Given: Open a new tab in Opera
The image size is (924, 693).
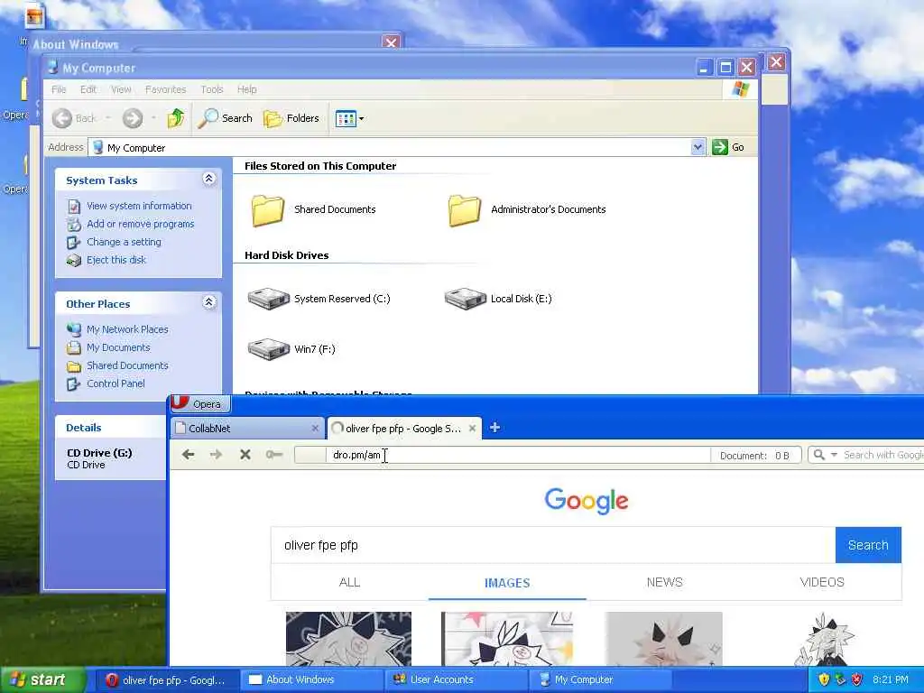Looking at the screenshot, I should pyautogui.click(x=495, y=428).
